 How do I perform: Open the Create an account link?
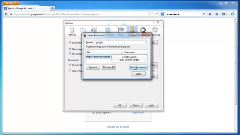click(118, 127)
